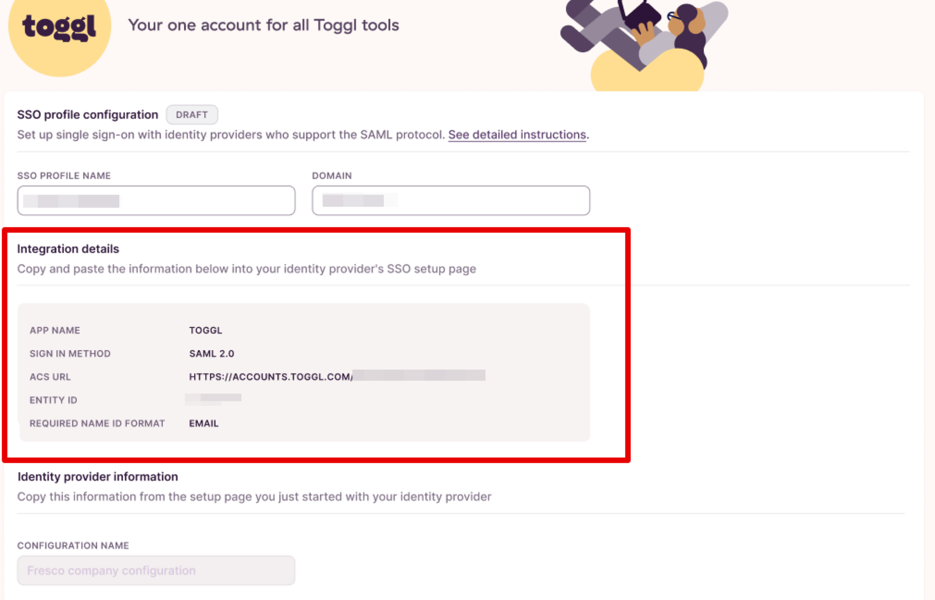This screenshot has height=600, width=935.
Task: Click the DRAFT status badge
Action: point(192,115)
